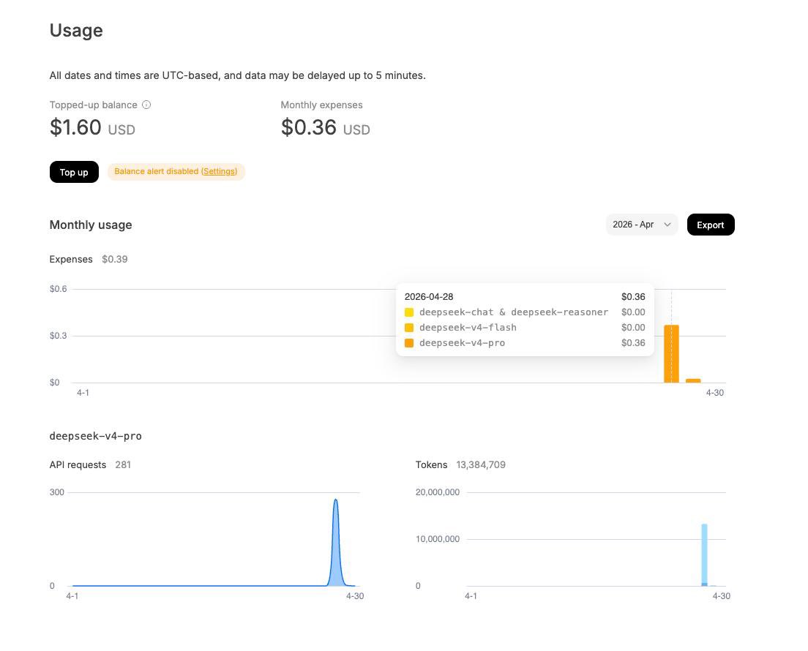The height and width of the screenshot is (651, 808).
Task: Click the orange deepseek-v4-pro legend swatch
Action: [x=409, y=343]
